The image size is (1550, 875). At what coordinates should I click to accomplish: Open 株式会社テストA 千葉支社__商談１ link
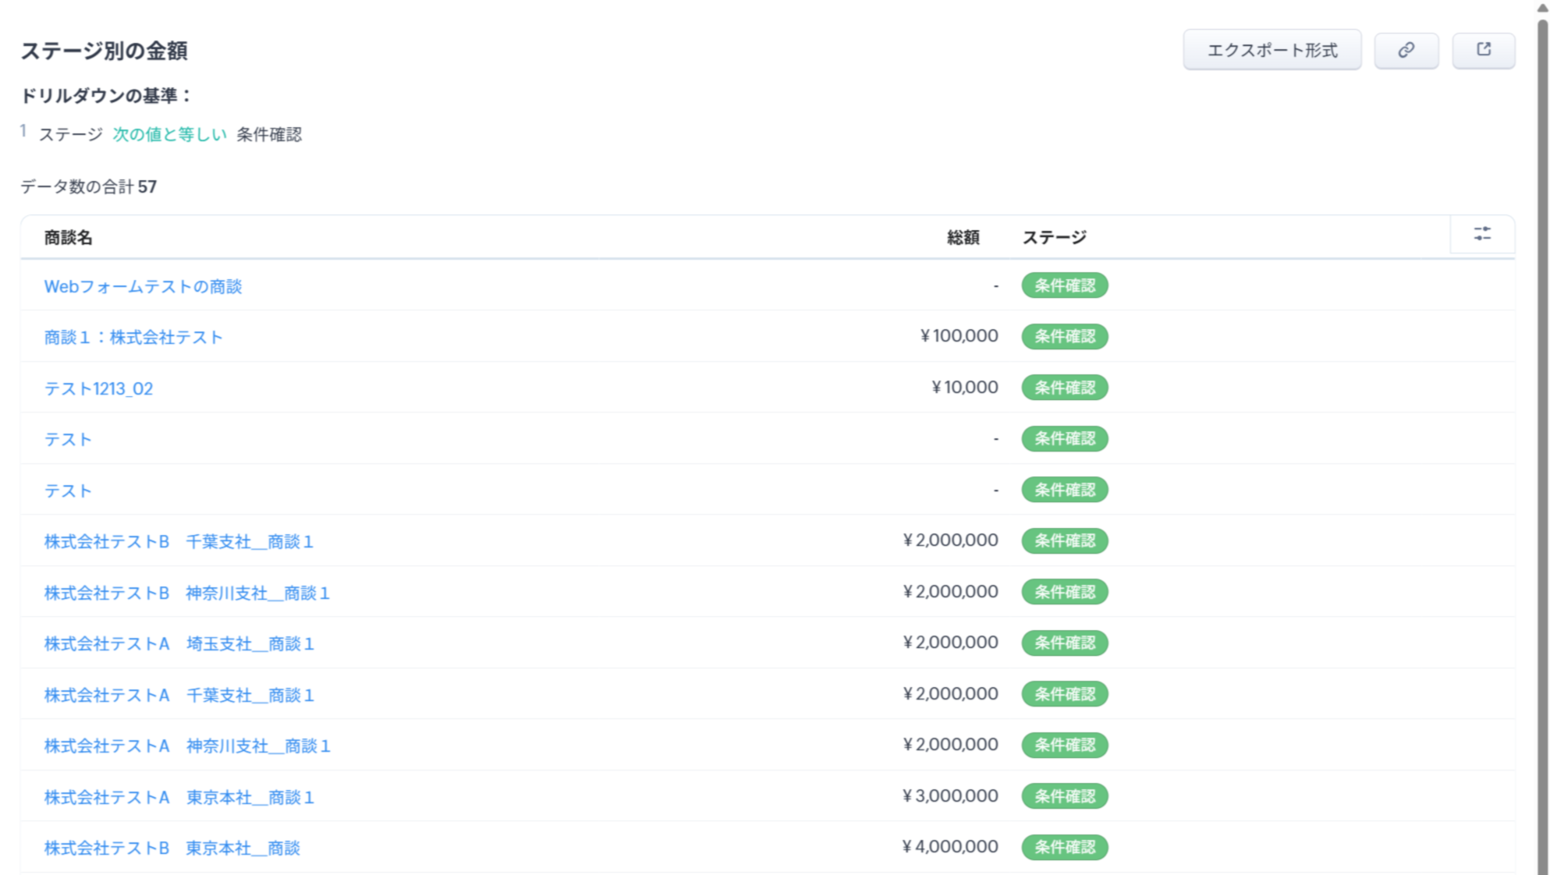179,695
